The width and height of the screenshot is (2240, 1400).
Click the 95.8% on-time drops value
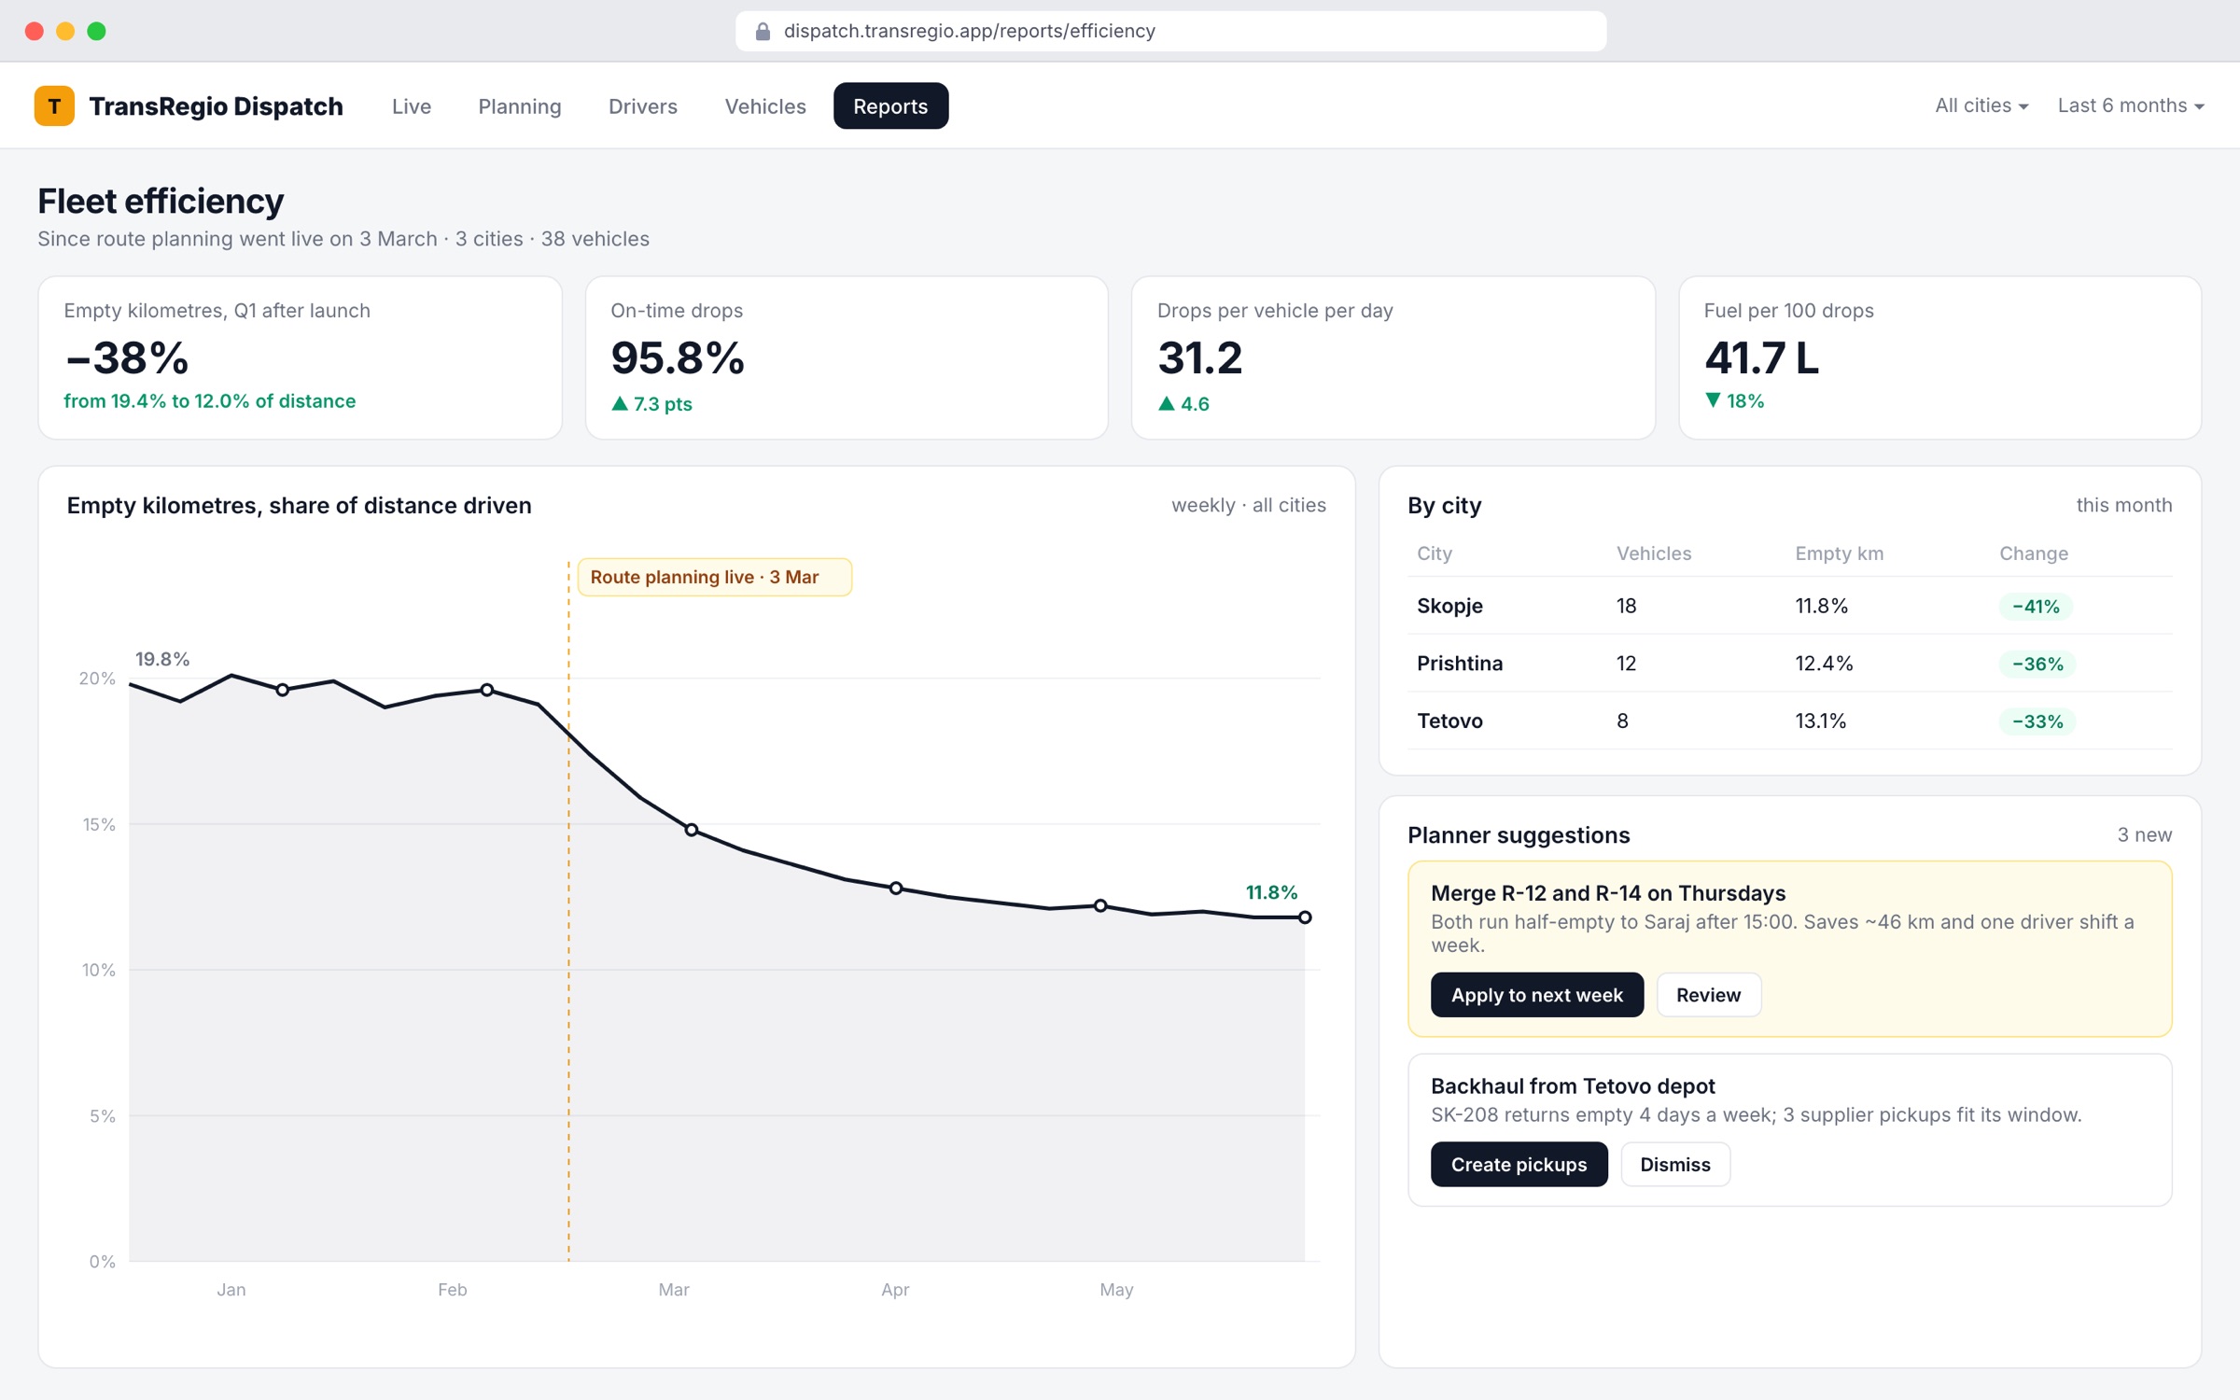pyautogui.click(x=678, y=357)
